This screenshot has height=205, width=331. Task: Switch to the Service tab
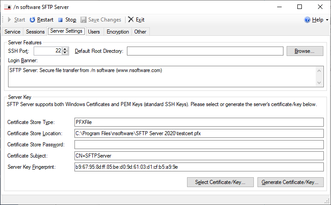pos(13,32)
